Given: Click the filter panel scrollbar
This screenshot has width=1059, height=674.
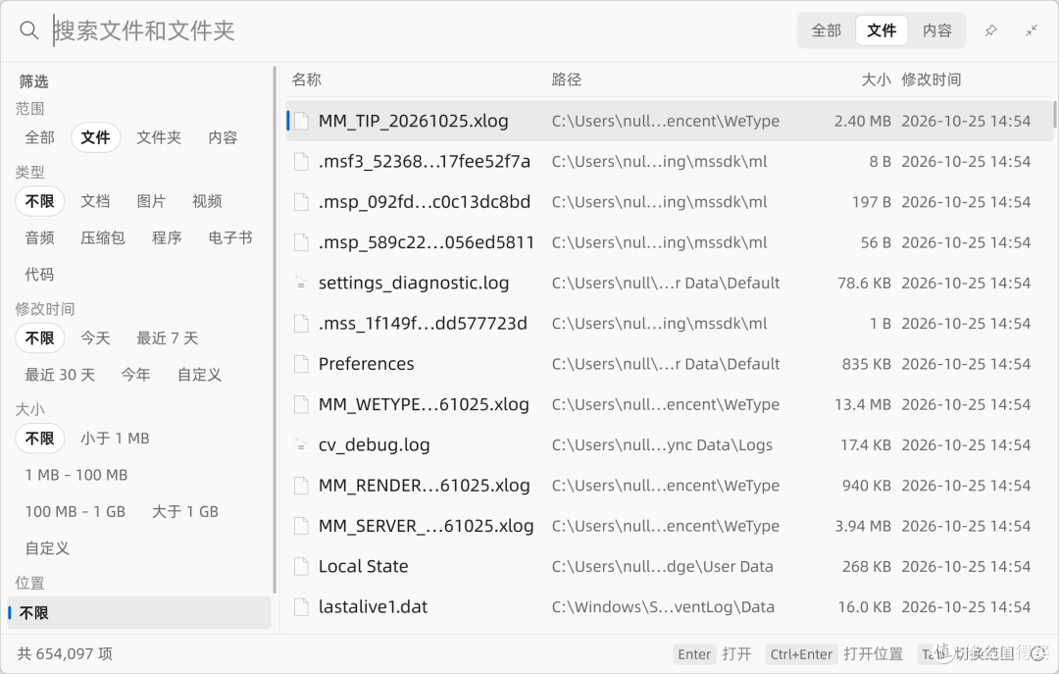Looking at the screenshot, I should point(275,331).
